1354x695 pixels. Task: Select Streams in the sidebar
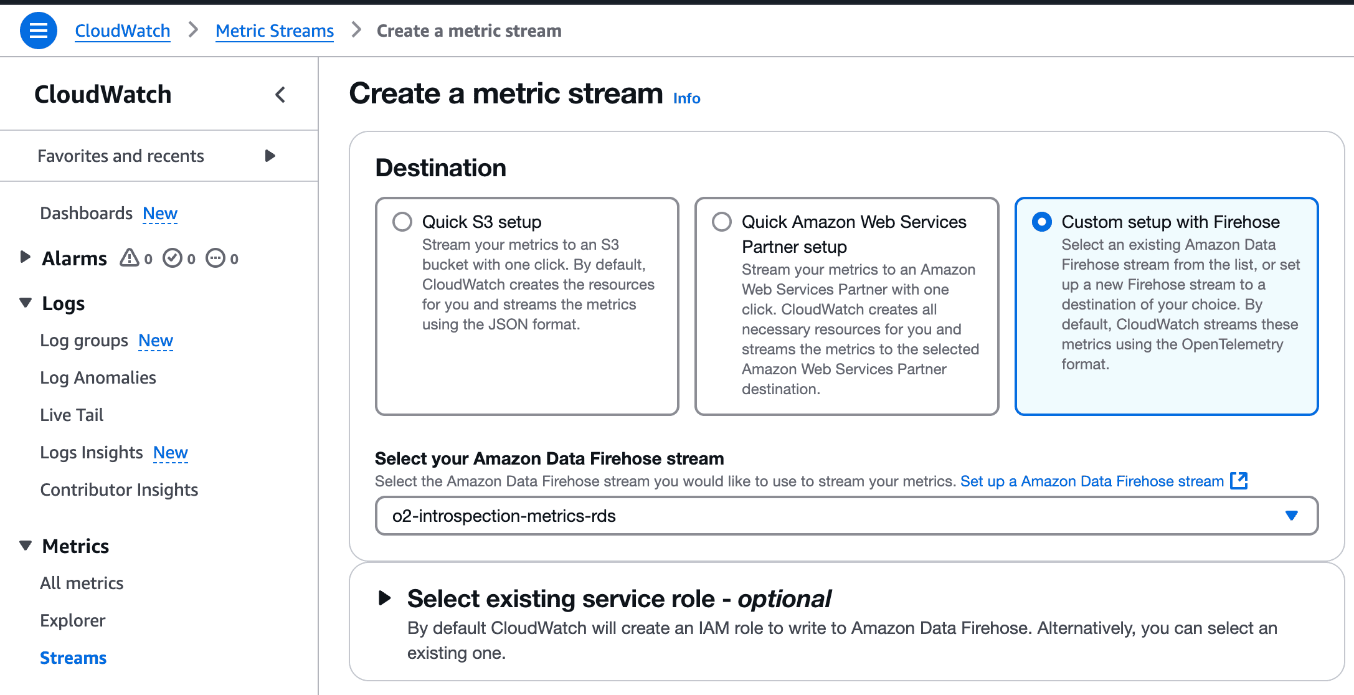73,657
